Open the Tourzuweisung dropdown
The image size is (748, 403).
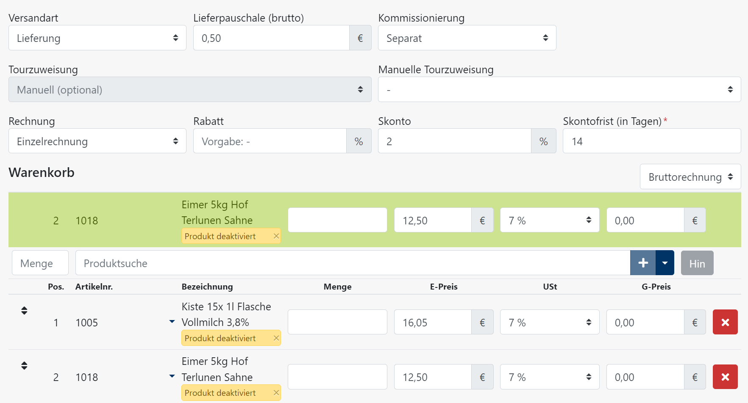pos(190,89)
